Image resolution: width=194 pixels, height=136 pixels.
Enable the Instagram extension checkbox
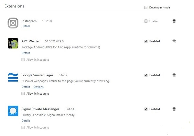click(146, 21)
